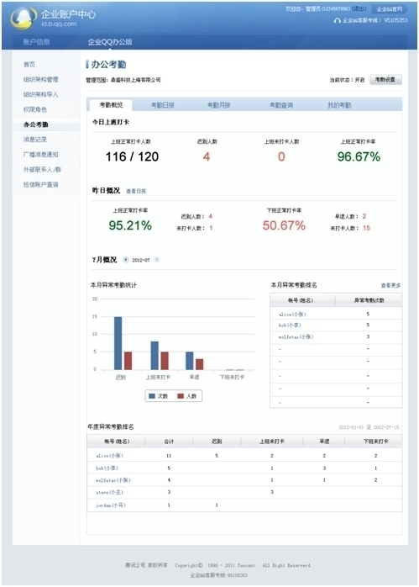Click yesterday's 50.67% clock-out rate
Viewport: 419px width, 587px height.
284,225
